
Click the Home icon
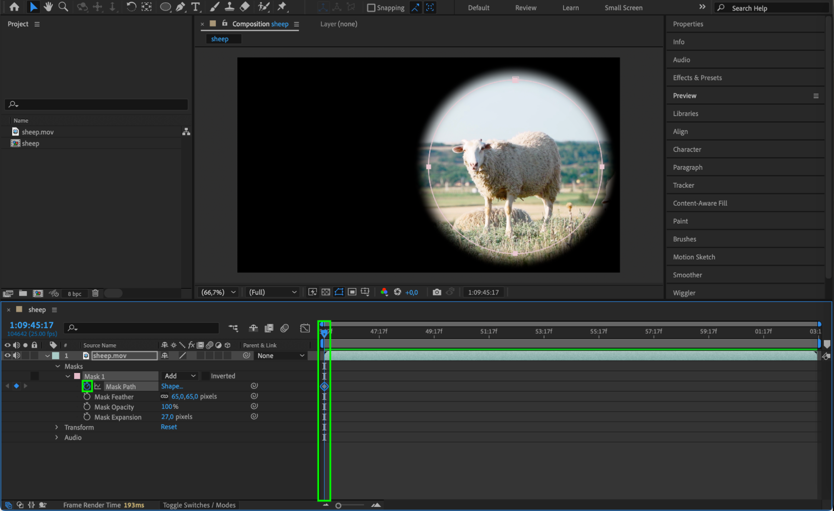pos(14,7)
